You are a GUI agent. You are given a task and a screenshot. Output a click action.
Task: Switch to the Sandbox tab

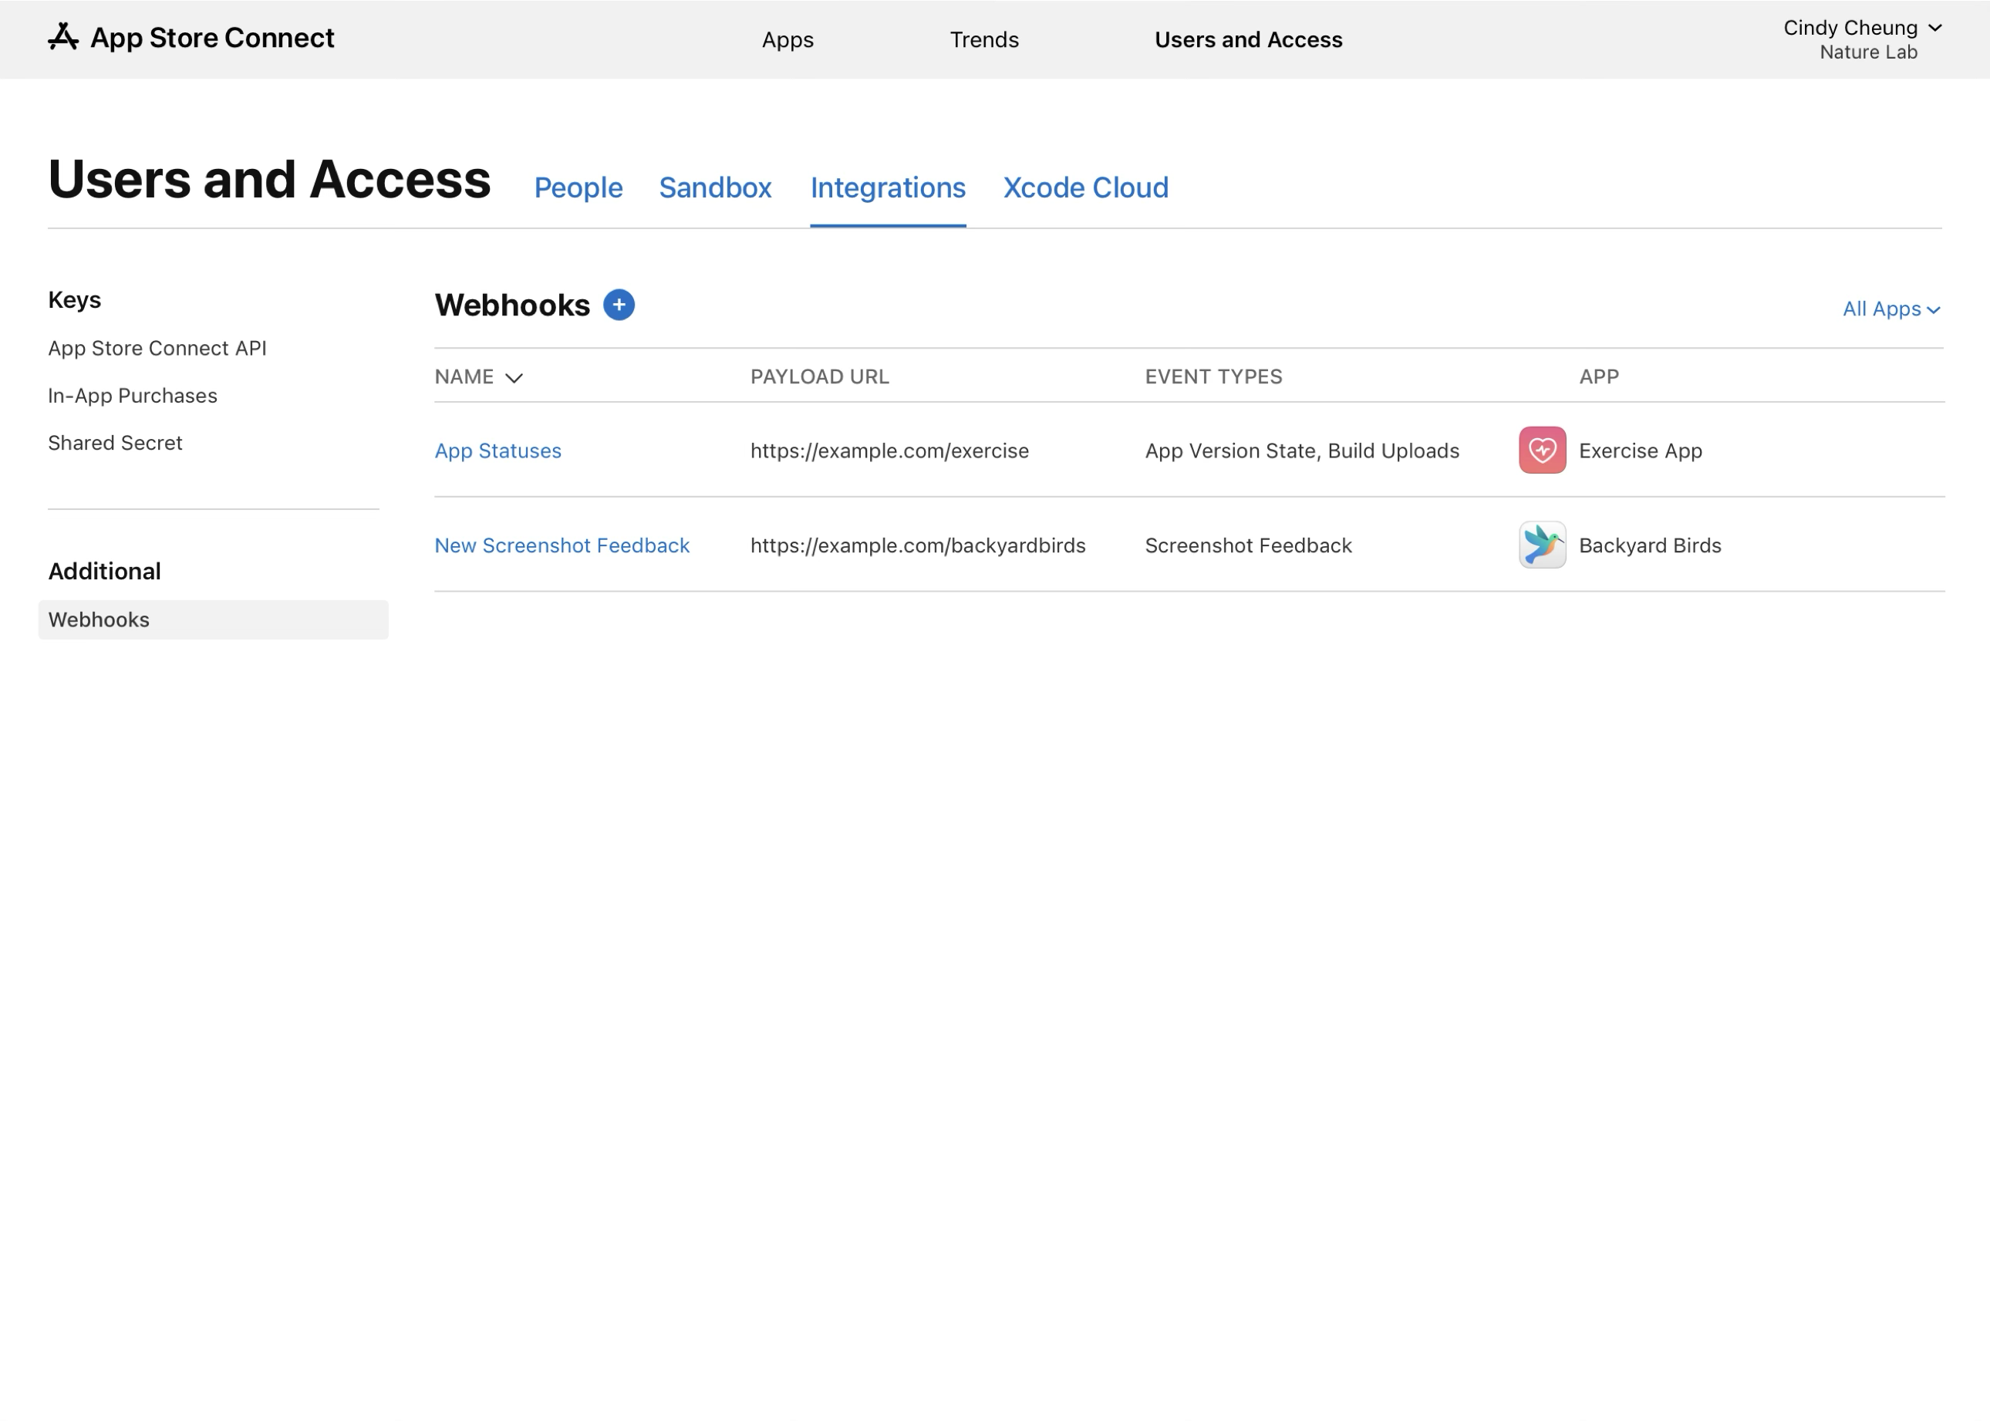715,187
